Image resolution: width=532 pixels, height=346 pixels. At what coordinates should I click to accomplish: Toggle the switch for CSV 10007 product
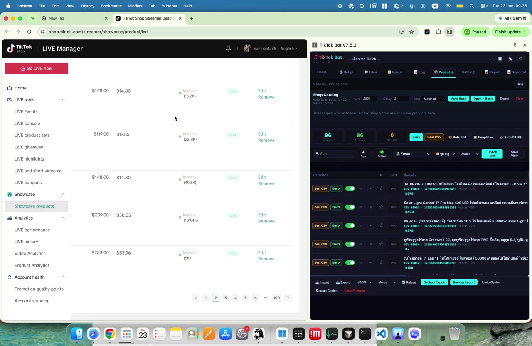350,262
